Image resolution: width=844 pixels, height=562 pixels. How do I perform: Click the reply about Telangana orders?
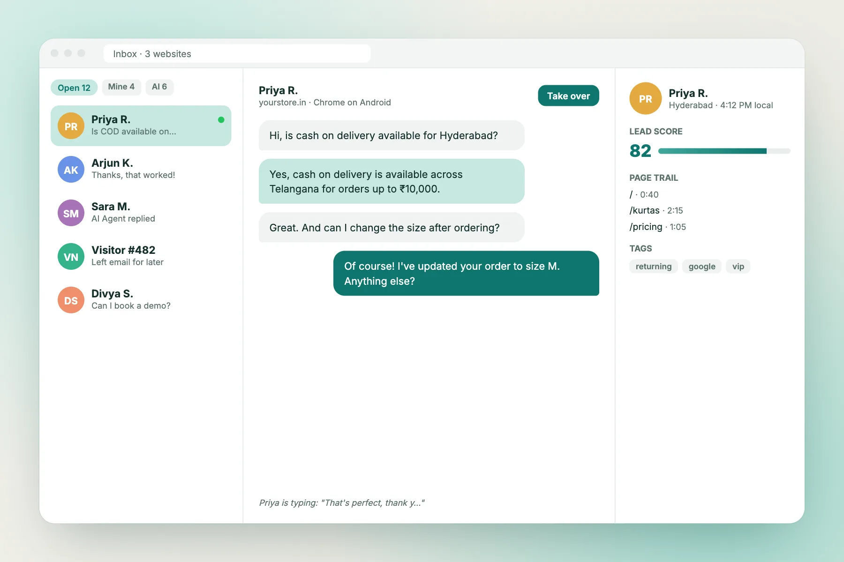(392, 181)
